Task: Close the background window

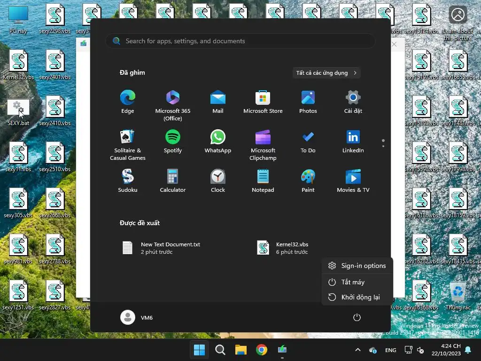Action: tap(394, 44)
